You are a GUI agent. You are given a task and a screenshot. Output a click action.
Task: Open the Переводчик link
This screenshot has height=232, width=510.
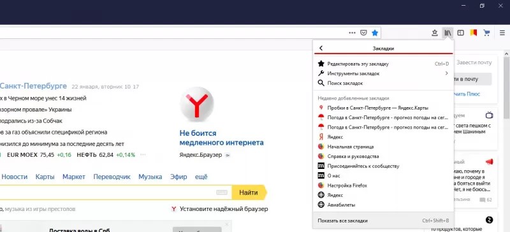tap(112, 177)
